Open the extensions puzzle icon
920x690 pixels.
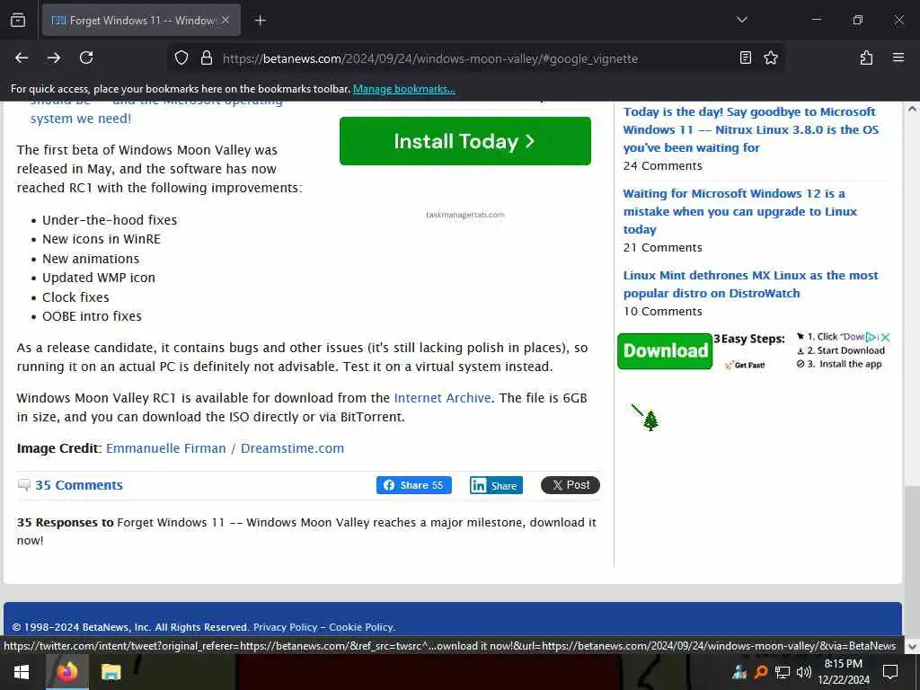866,57
